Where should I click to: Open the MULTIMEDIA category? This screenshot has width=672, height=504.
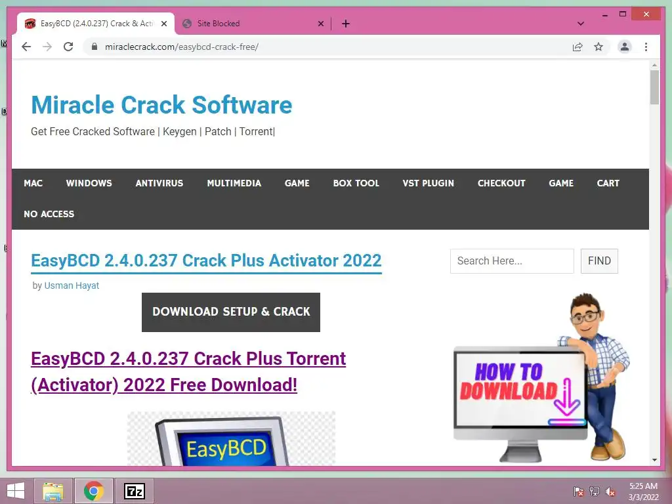point(234,183)
